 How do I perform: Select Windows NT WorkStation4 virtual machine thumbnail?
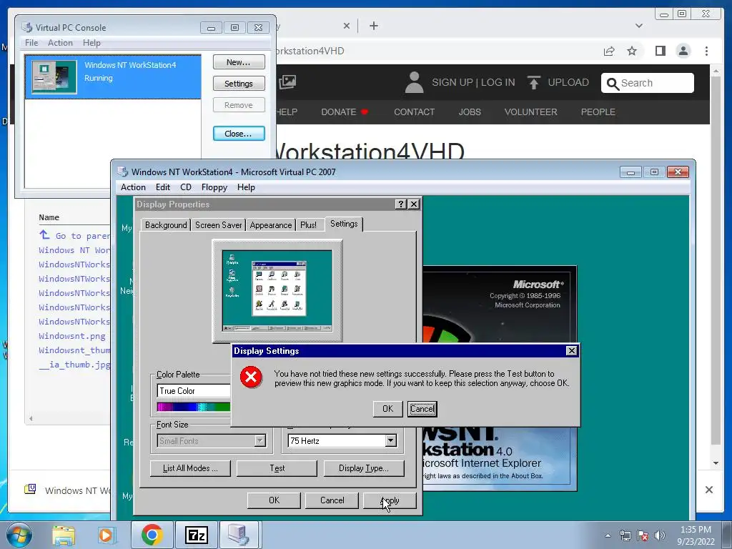54,76
